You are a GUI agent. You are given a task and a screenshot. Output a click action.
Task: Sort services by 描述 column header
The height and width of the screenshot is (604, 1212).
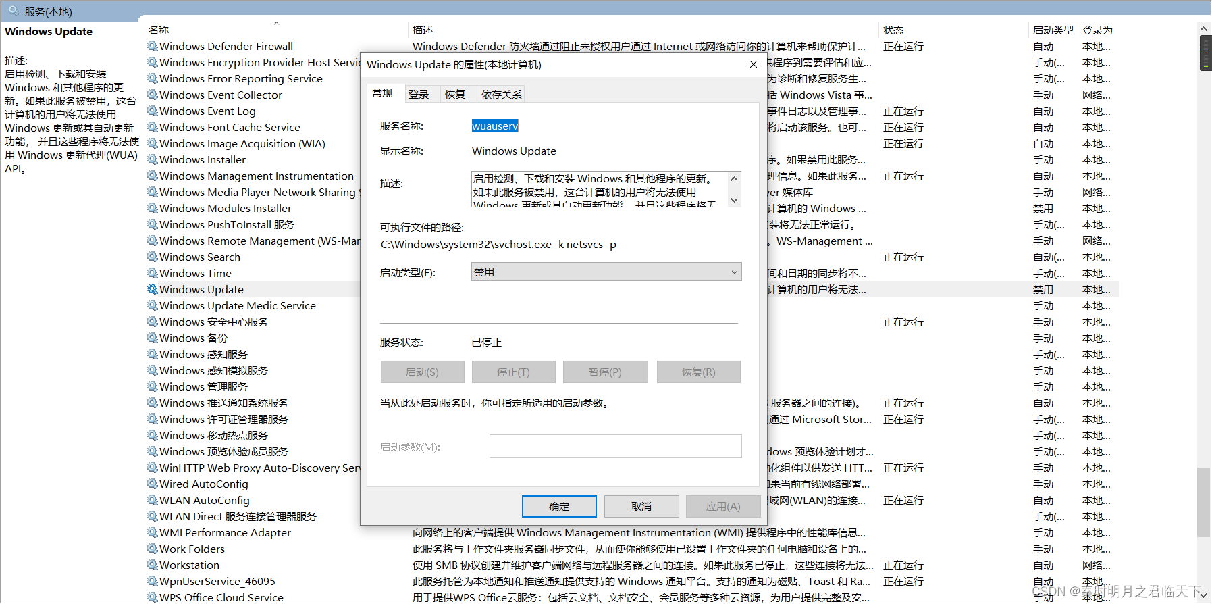pos(644,30)
